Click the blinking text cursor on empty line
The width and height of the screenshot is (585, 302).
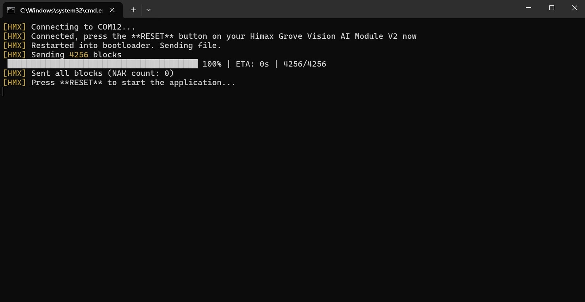[x=3, y=92]
